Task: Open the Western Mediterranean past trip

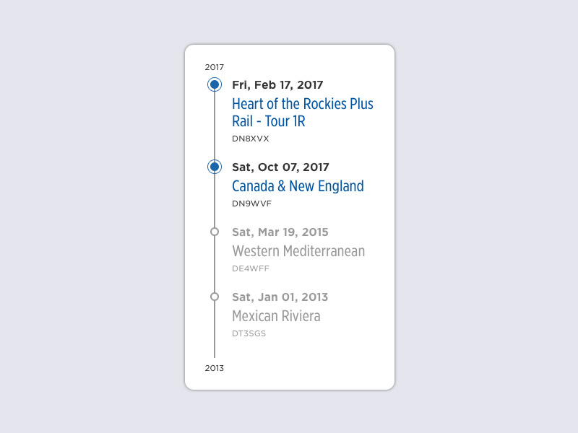Action: click(x=298, y=251)
